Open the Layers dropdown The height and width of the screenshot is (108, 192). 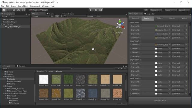click(171, 10)
